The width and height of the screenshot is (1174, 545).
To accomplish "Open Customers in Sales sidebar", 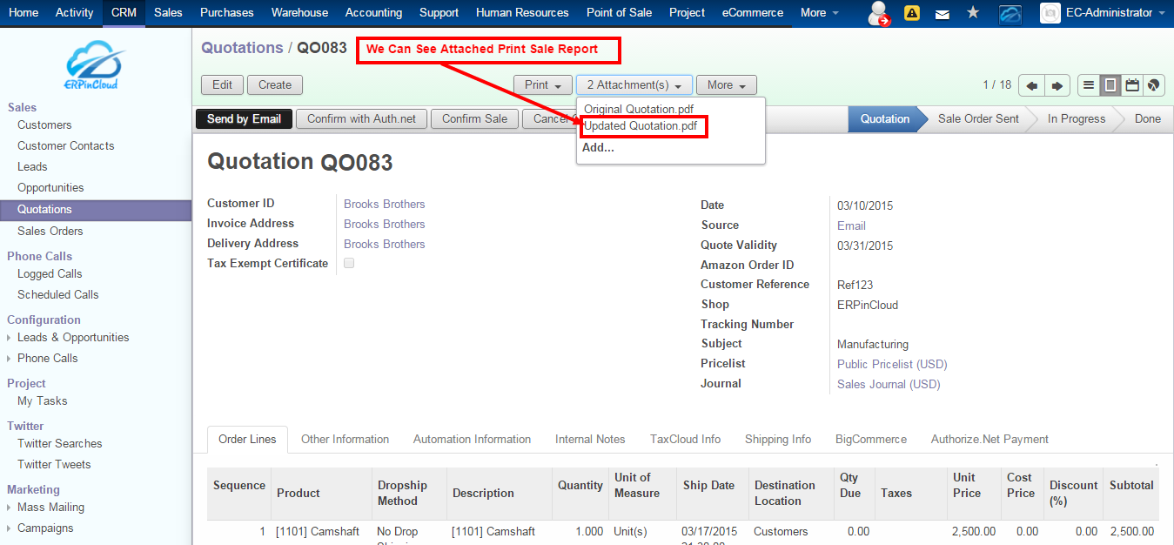I will coord(44,125).
